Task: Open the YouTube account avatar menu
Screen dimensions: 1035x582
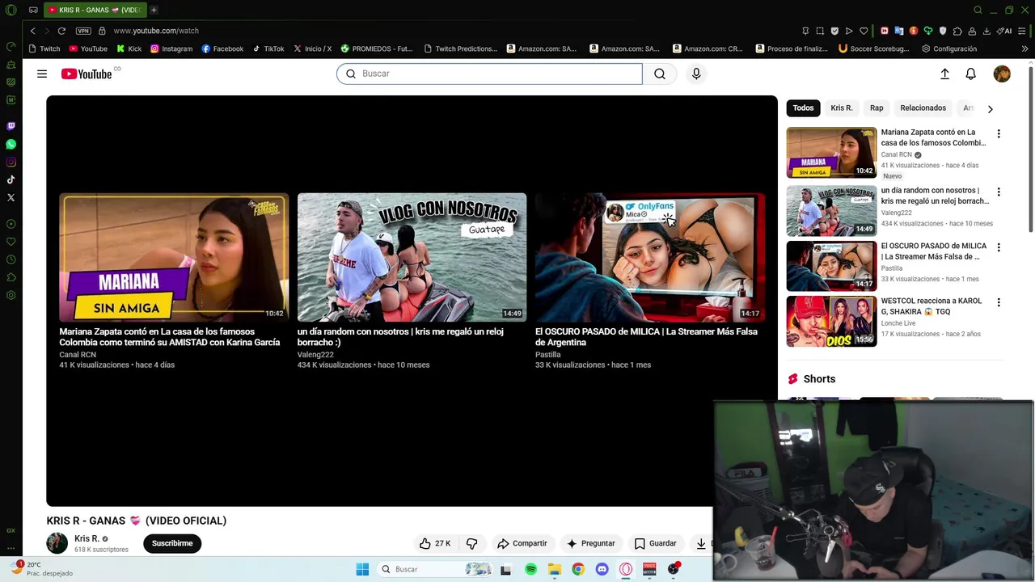Action: pyautogui.click(x=1002, y=74)
